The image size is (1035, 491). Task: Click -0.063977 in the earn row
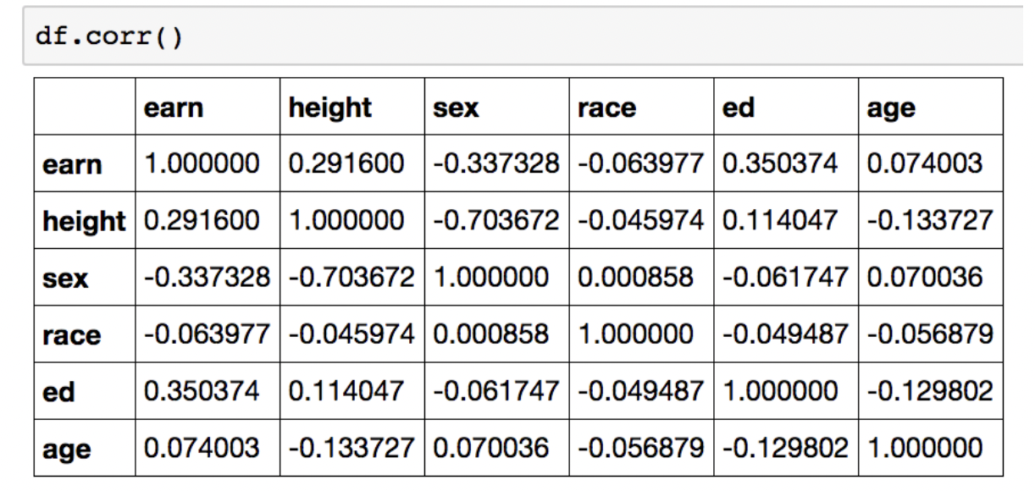click(643, 163)
